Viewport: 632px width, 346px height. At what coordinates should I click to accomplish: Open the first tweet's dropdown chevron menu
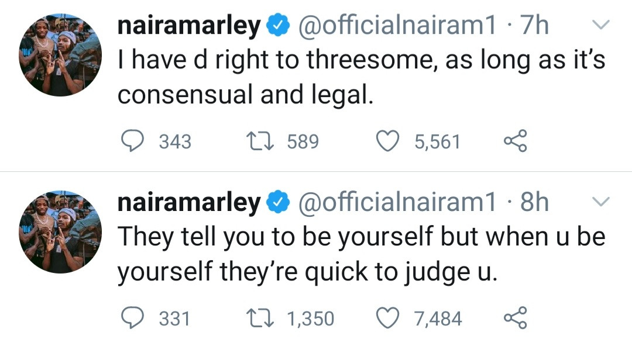(x=602, y=25)
